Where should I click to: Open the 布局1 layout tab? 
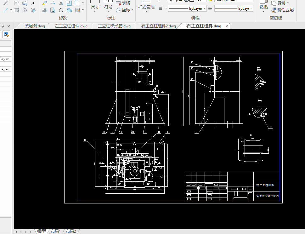pyautogui.click(x=56, y=231)
